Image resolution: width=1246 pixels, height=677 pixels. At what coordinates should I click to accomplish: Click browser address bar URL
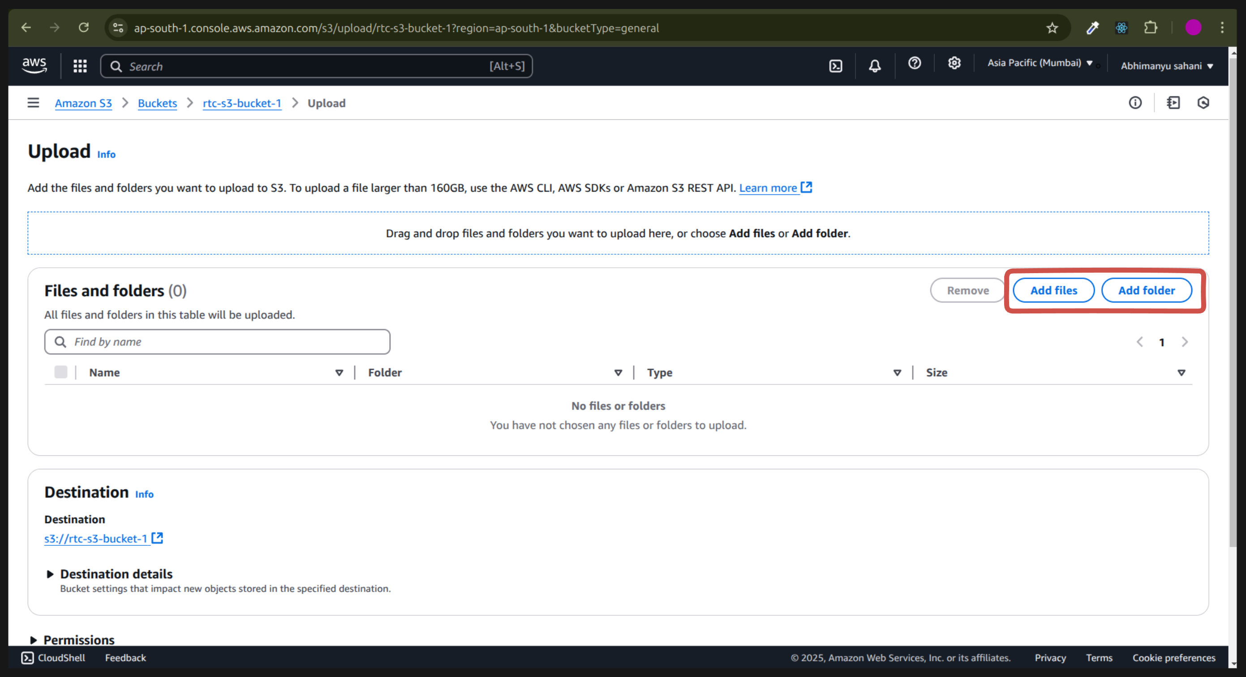(x=396, y=28)
